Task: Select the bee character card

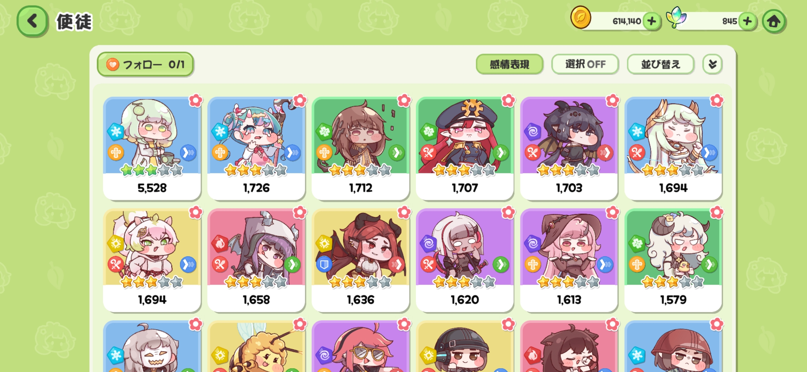Action: [x=256, y=346]
